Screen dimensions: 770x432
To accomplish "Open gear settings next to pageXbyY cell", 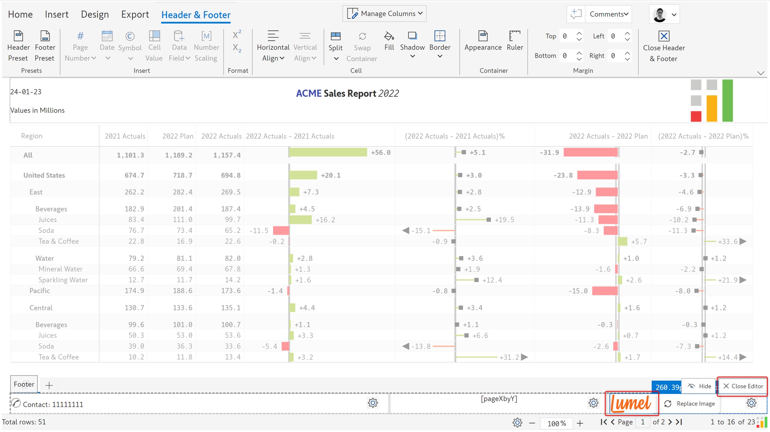I will (x=594, y=403).
